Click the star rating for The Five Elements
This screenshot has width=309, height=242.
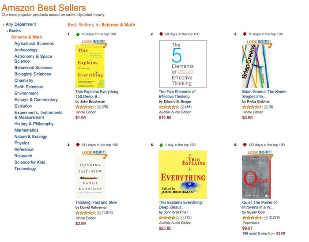(169, 107)
